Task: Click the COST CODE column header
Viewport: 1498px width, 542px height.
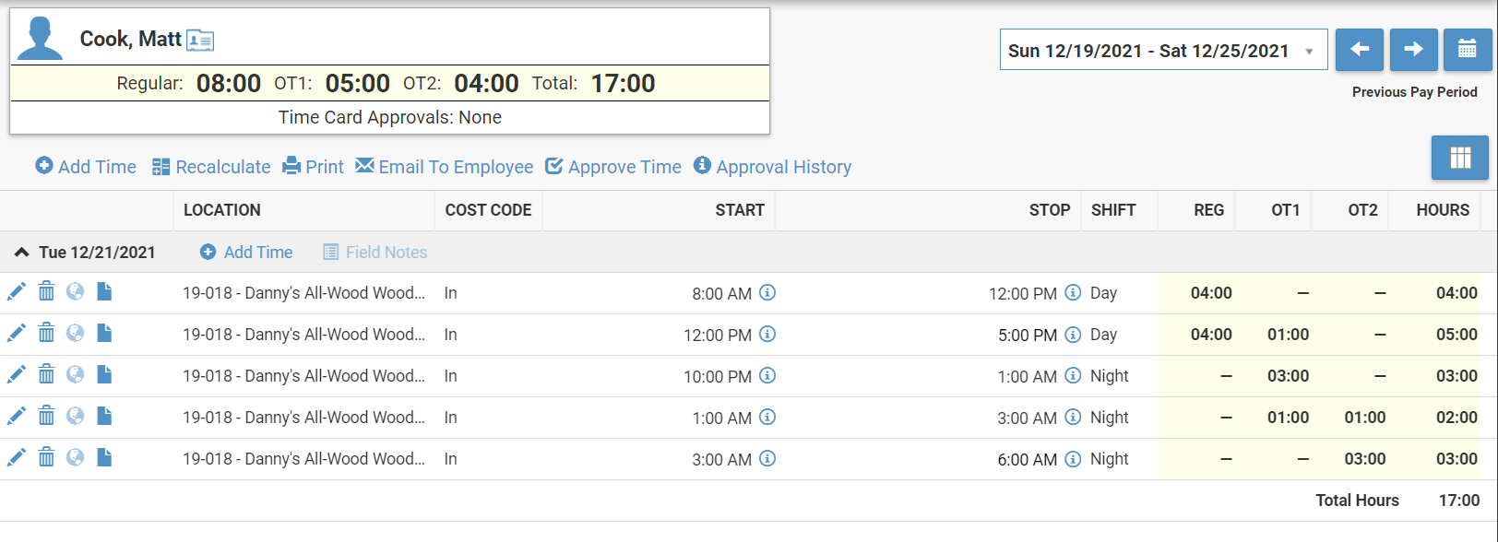Action: pyautogui.click(x=488, y=210)
